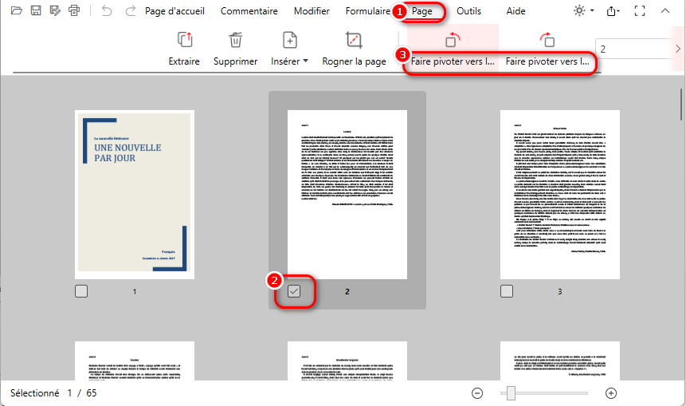The height and width of the screenshot is (406, 686).
Task: Zoom in thumbnails with the plus button
Action: pyautogui.click(x=611, y=393)
